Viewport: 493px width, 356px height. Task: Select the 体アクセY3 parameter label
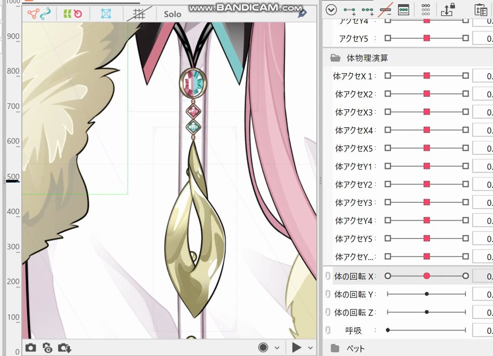tap(354, 203)
